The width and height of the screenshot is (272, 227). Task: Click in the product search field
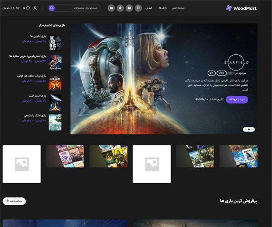[77, 8]
